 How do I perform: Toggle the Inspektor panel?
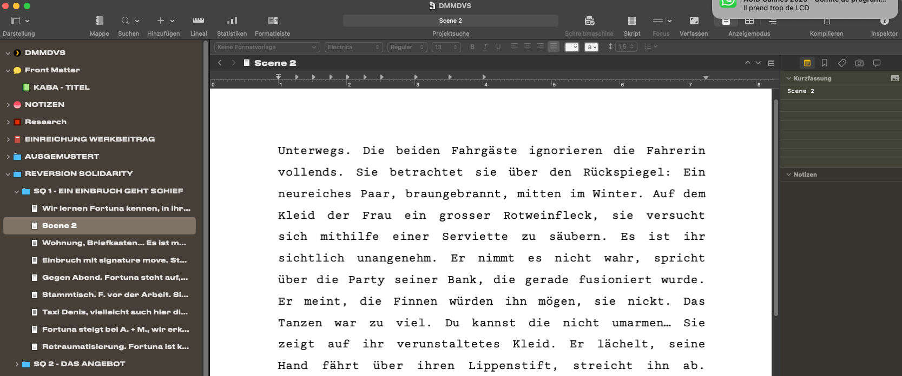(x=885, y=21)
